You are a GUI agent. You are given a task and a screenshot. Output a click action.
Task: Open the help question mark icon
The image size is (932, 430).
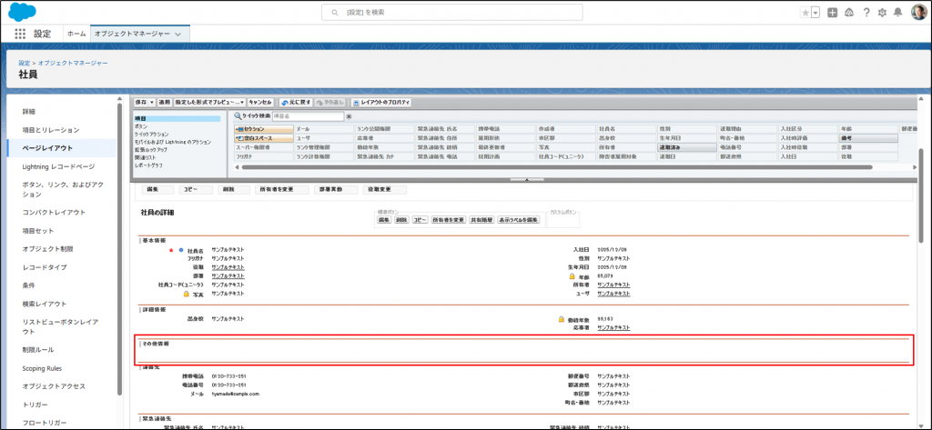pyautogui.click(x=865, y=12)
